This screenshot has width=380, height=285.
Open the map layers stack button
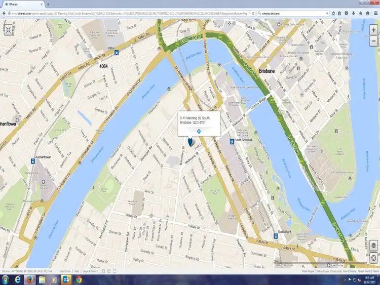(373, 246)
